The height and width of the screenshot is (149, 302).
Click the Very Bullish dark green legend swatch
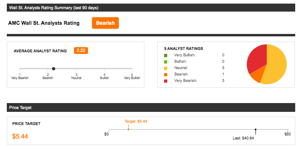coord(166,56)
